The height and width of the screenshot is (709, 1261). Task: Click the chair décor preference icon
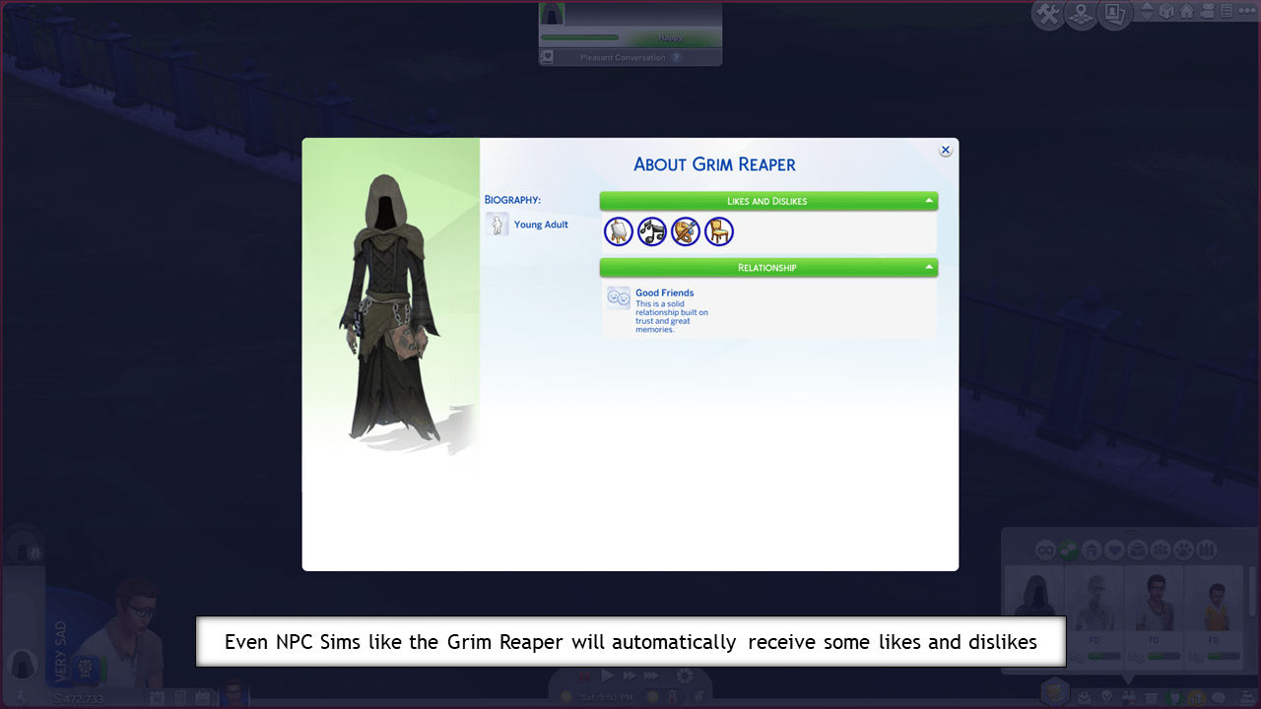coord(719,232)
